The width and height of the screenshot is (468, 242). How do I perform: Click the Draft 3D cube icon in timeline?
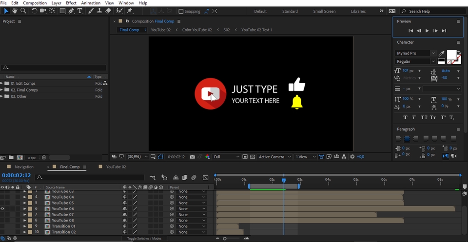click(164, 177)
